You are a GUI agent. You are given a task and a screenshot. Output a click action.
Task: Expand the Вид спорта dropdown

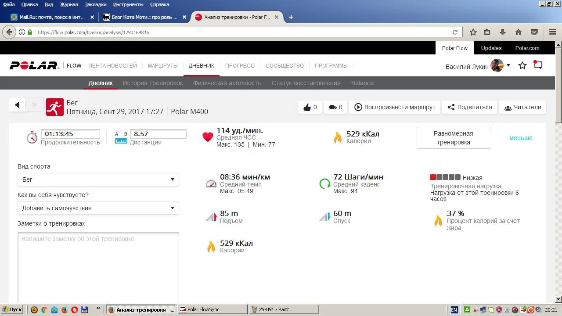click(98, 180)
